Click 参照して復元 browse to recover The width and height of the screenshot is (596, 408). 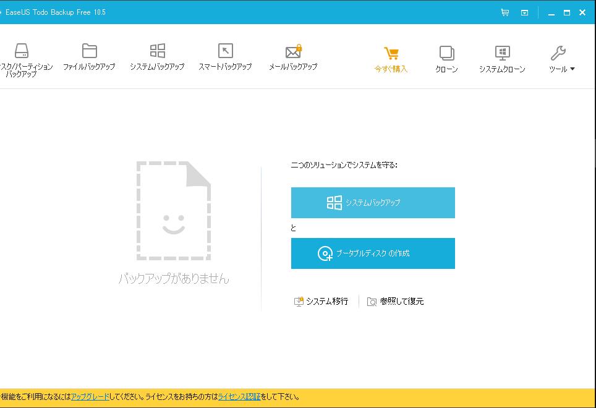coord(395,301)
